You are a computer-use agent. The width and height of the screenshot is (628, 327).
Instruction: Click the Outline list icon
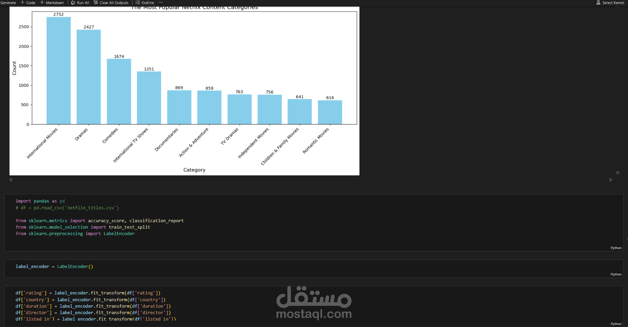pyautogui.click(x=138, y=2)
